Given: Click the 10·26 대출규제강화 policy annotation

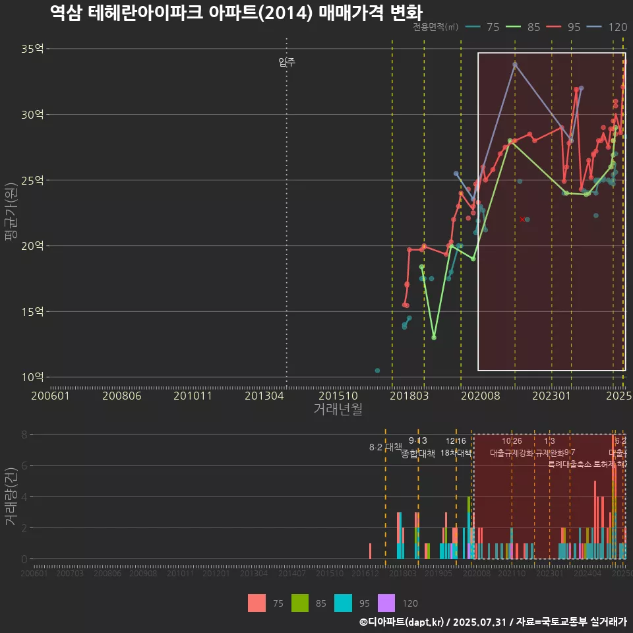Looking at the screenshot, I should tap(512, 447).
